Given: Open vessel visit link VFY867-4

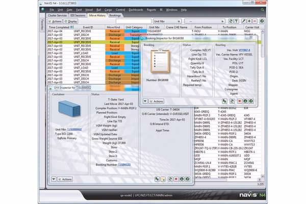Looking at the screenshot, I should pyautogui.click(x=244, y=50).
